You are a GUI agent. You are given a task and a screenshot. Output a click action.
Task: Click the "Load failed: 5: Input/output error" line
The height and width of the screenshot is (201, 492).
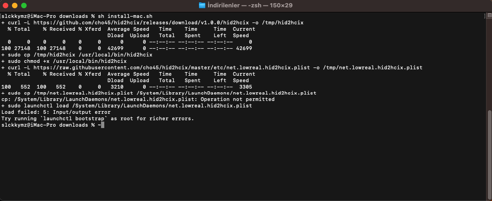(x=56, y=112)
